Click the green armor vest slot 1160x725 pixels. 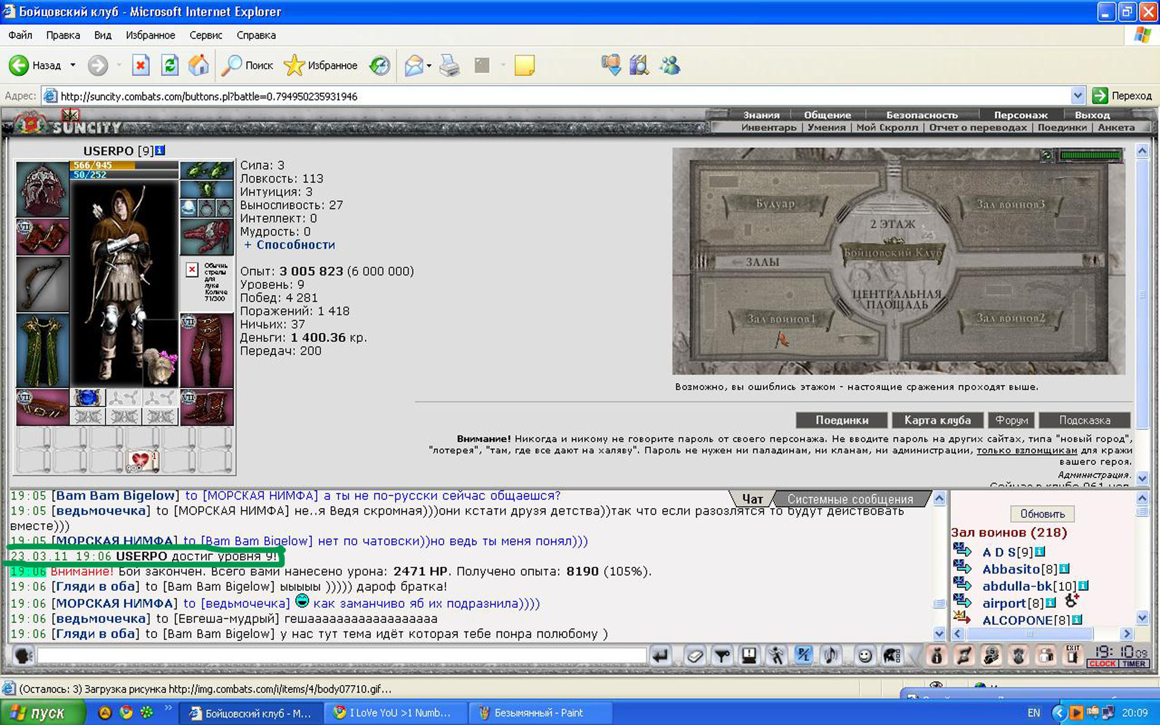click(42, 350)
